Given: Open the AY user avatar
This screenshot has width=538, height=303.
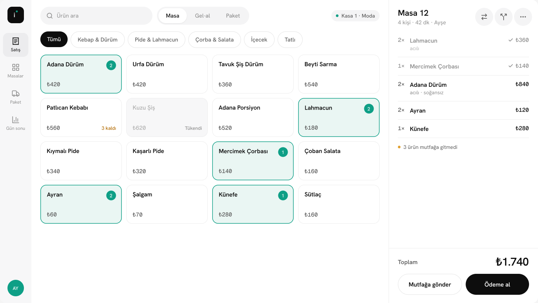Looking at the screenshot, I should click(16, 288).
